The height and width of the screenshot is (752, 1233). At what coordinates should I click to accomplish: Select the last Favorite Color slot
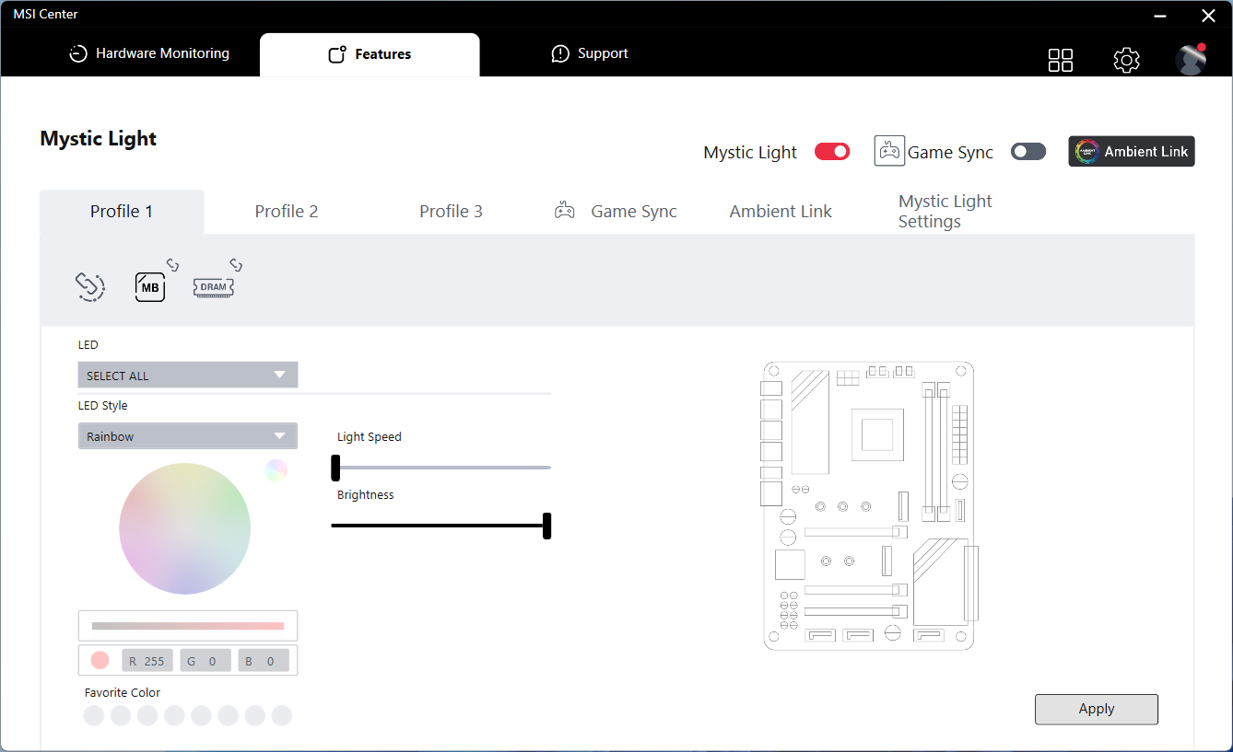(x=282, y=715)
